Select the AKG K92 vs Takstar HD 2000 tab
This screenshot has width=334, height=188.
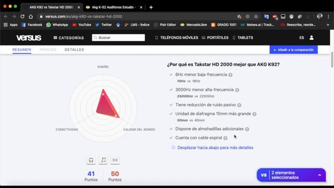[x=51, y=7]
